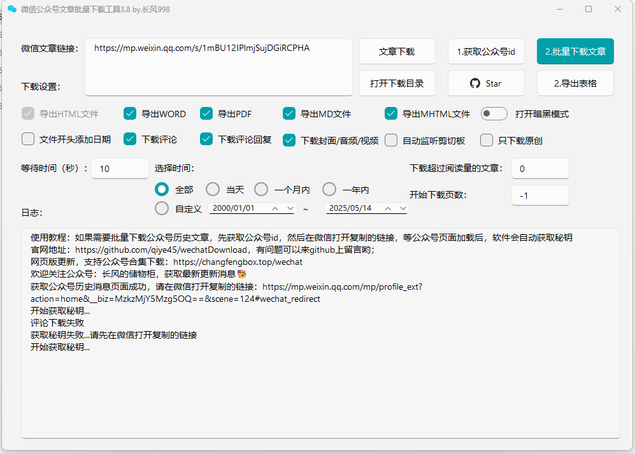Click the 开始下载页数 field showing -1
The height and width of the screenshot is (454, 635).
point(540,195)
